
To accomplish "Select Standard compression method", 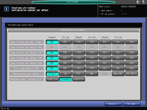I will click(65, 79).
